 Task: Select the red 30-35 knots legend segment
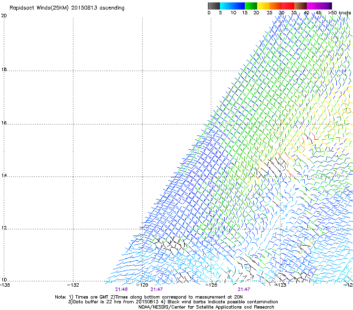point(288,6)
